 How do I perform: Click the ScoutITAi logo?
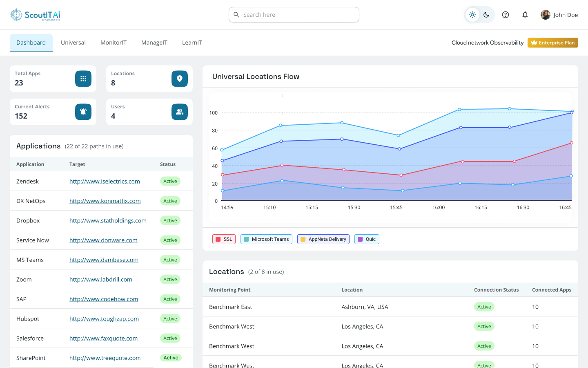point(35,14)
